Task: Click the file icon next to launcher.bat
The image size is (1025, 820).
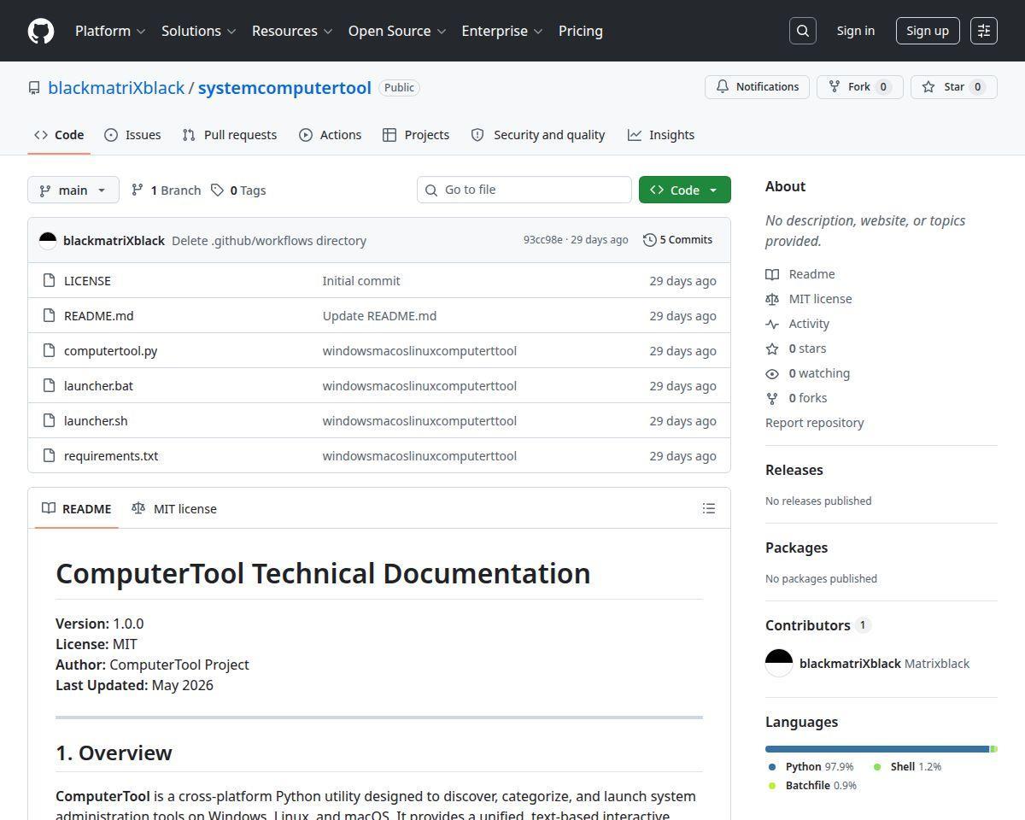Action: pyautogui.click(x=49, y=385)
